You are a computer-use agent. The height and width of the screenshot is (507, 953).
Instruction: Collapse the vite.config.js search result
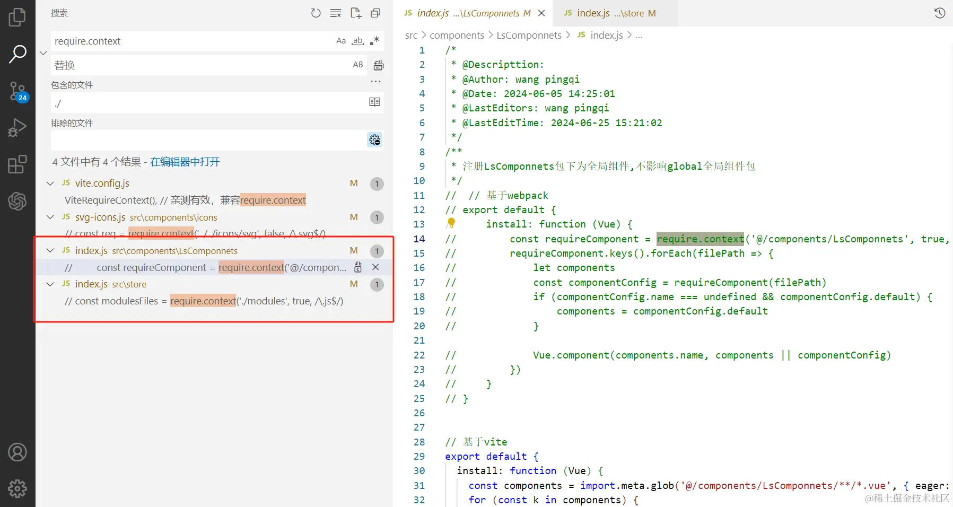[50, 183]
